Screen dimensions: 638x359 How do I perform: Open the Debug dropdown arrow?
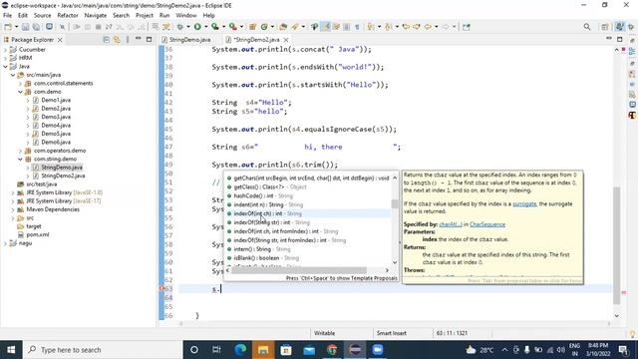[x=188, y=27]
